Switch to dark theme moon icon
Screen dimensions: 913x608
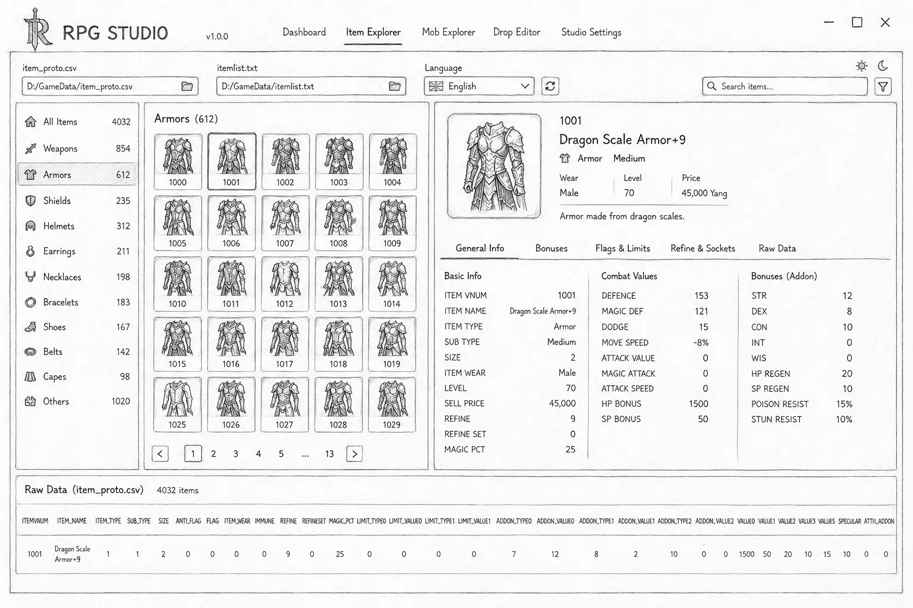click(883, 65)
